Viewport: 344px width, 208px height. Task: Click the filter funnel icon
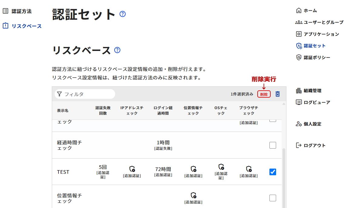pyautogui.click(x=59, y=94)
